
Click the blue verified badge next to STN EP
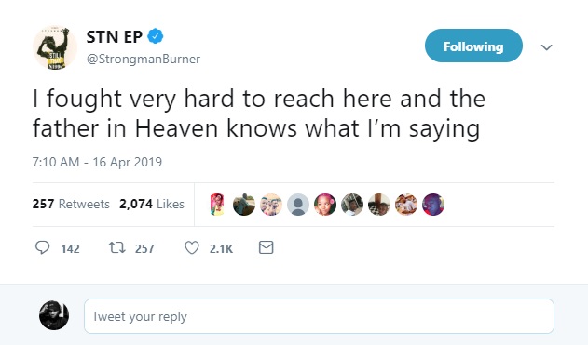click(156, 36)
